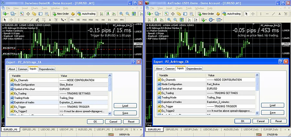Open Market Watch icon in Darwinex toolbar
The width and height of the screenshot is (291, 137).
pos(22,14)
